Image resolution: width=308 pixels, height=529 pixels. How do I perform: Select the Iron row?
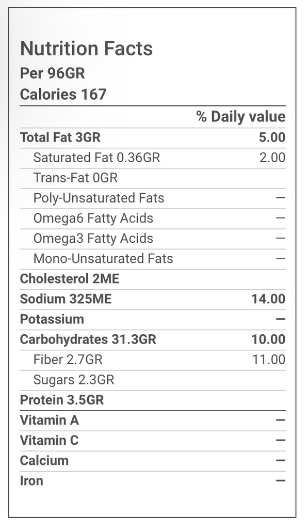[153, 481]
